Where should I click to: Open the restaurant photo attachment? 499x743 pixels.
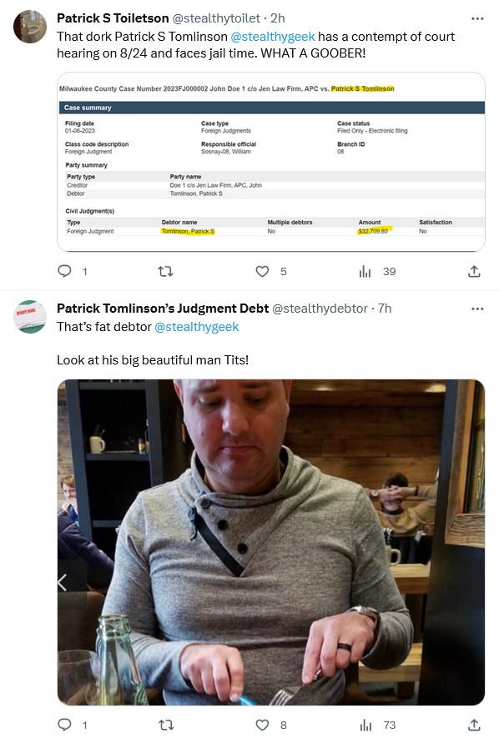[271, 542]
